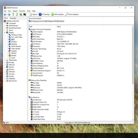Click the blue Back arrow icon
The width and height of the screenshot is (138, 138).
point(5,14)
